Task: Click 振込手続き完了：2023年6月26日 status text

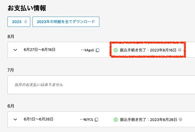Action: tap(148, 120)
